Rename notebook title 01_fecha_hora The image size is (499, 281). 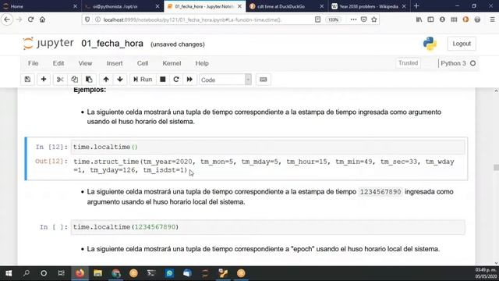pos(112,44)
